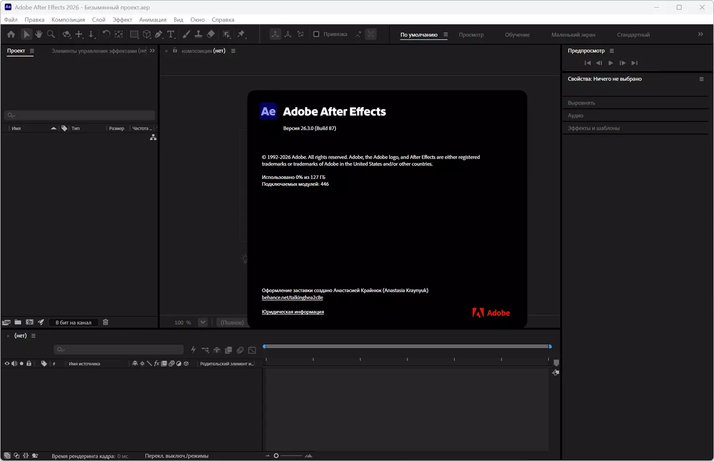Screen dimensions: 714x461
Task: Toggle Local Axis mode
Action: coord(275,34)
